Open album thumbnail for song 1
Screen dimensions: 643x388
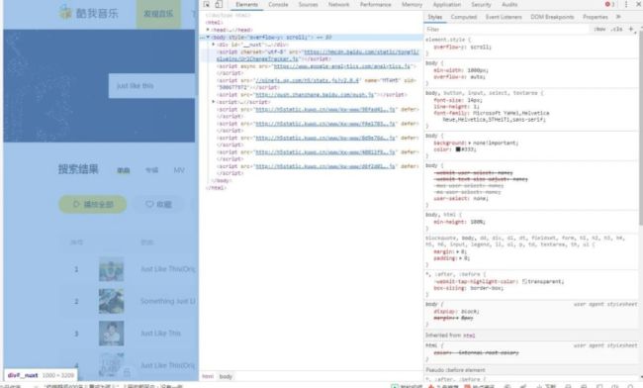[x=111, y=269]
